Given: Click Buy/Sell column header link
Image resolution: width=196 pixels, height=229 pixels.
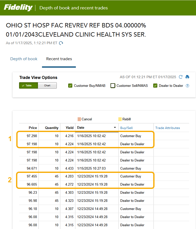Looking at the screenshot, I should (127, 128).
